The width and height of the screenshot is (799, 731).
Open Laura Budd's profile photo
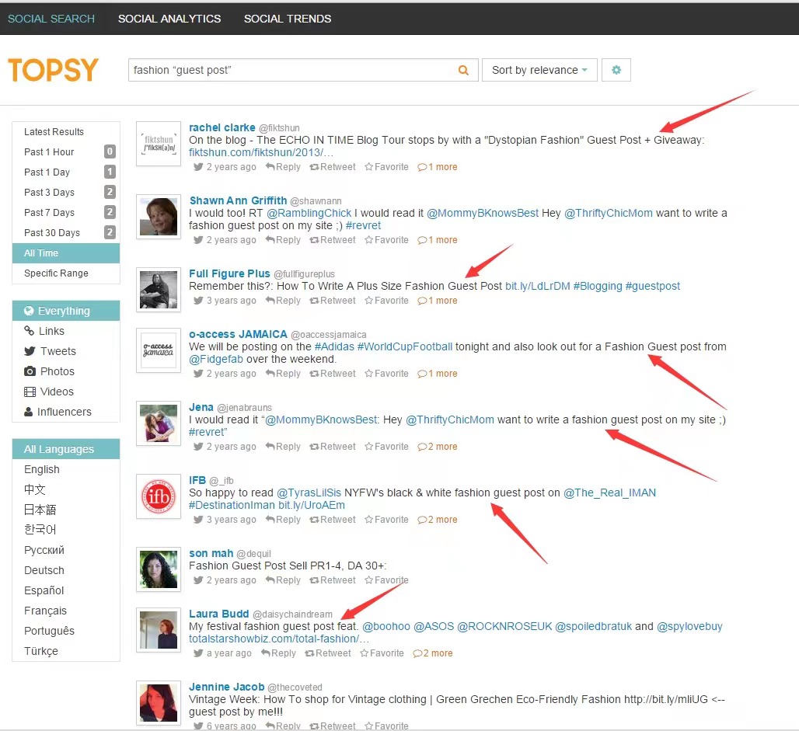point(159,630)
